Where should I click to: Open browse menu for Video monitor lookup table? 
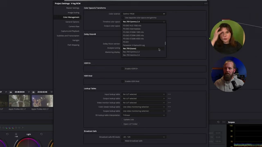[169, 102]
